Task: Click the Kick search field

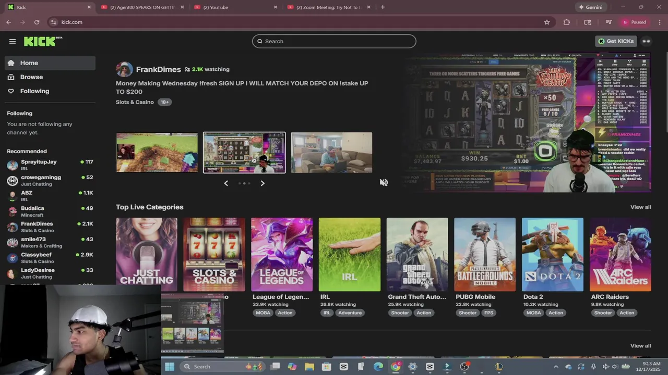Action: click(x=334, y=41)
